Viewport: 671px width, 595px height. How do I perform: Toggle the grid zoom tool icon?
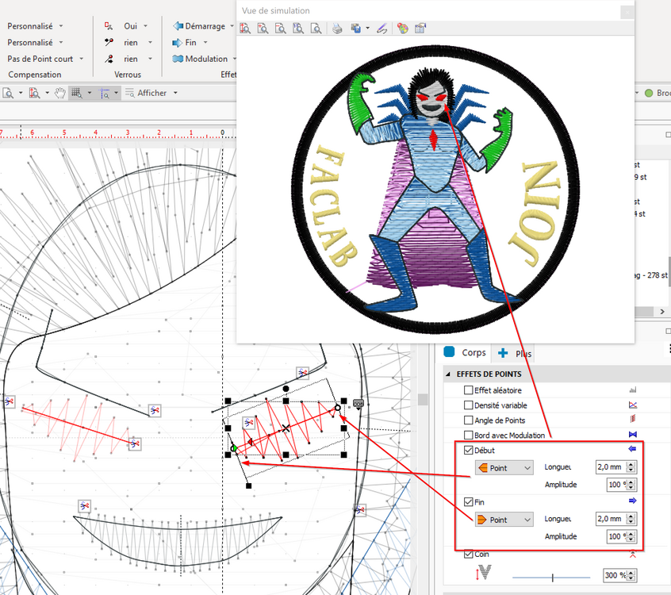pos(77,93)
